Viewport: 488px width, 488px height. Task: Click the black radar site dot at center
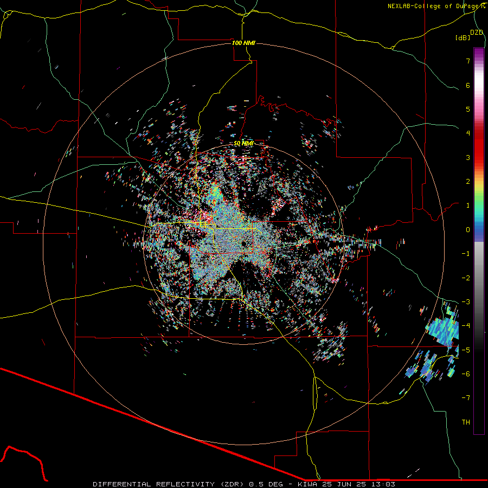(x=243, y=243)
